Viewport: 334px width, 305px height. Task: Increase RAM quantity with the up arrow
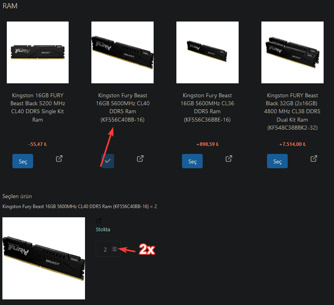click(x=115, y=248)
